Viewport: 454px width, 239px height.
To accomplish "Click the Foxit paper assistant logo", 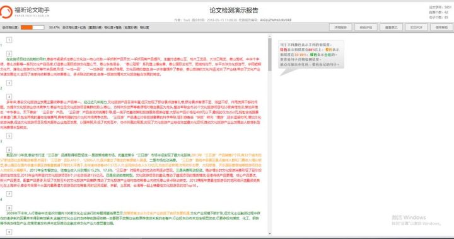I will [x=25, y=12].
